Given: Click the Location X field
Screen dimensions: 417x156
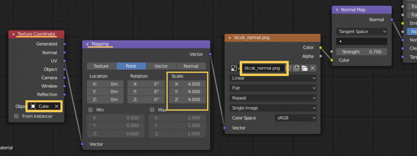Looking at the screenshot, I should click(x=105, y=84).
